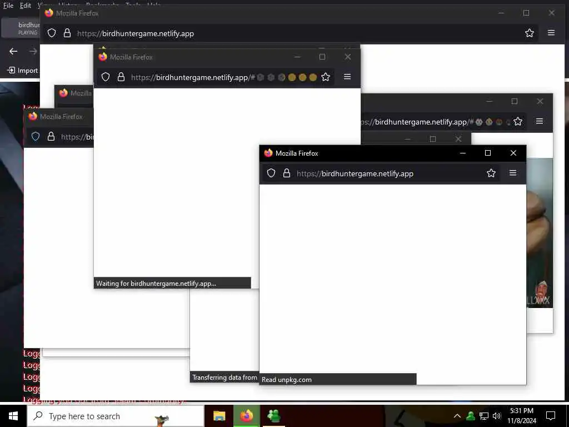The width and height of the screenshot is (569, 427).
Task: Click the 'Waiting for birdhuntergame.netlify.app...' status text
Action: (156, 284)
